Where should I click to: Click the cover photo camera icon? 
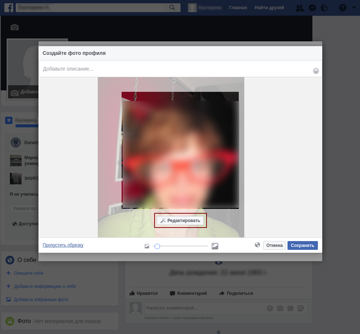14,27
